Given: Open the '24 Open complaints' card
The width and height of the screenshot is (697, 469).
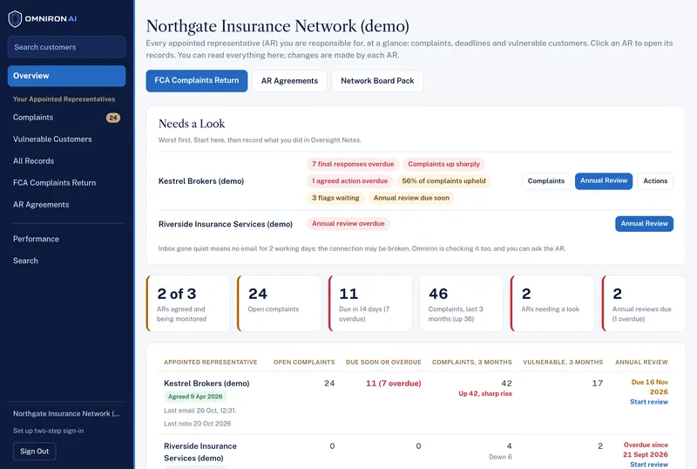Looking at the screenshot, I should tap(279, 303).
